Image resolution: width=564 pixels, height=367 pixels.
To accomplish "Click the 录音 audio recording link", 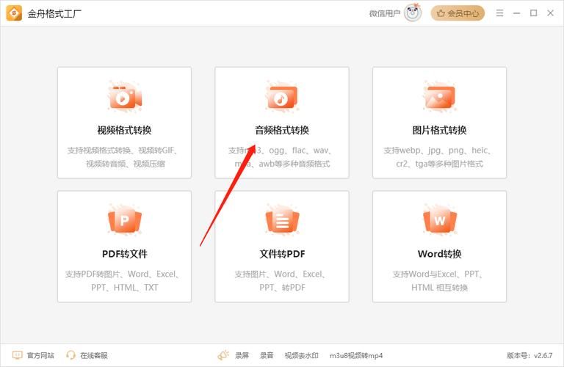I will point(267,355).
